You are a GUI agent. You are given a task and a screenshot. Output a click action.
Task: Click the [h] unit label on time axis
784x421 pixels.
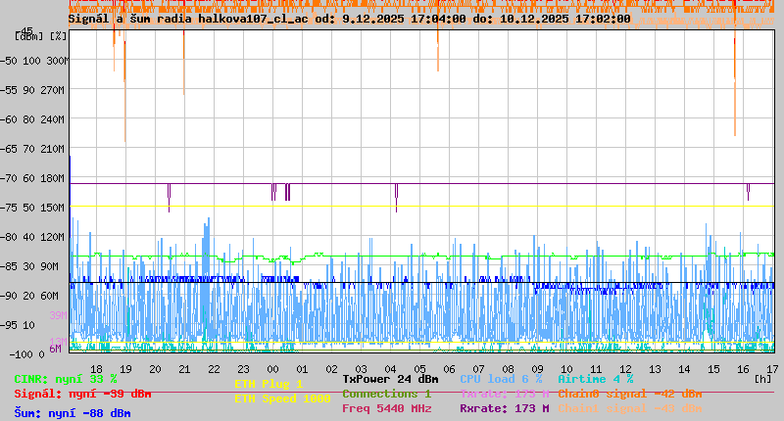tap(762, 378)
